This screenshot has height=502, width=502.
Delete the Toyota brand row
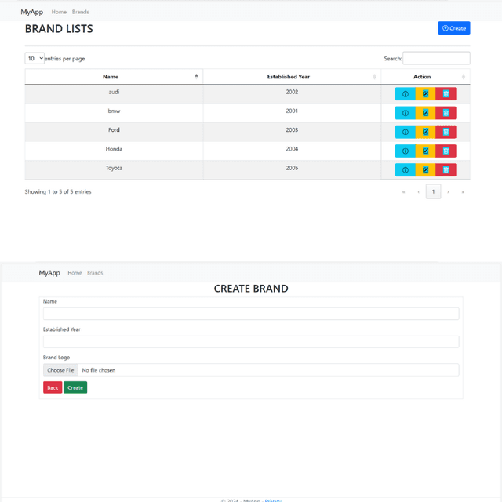(x=446, y=170)
